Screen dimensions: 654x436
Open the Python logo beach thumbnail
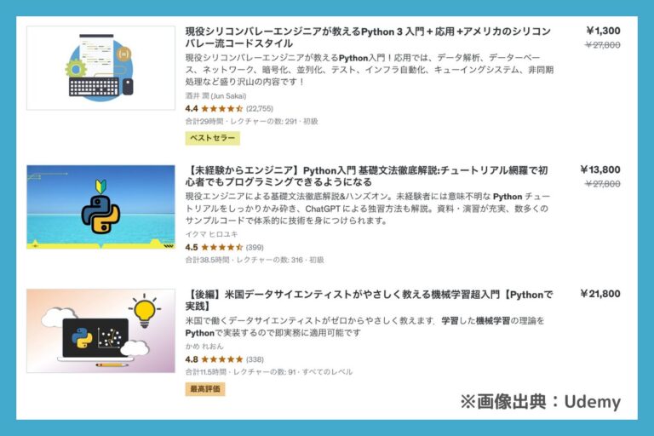click(100, 207)
